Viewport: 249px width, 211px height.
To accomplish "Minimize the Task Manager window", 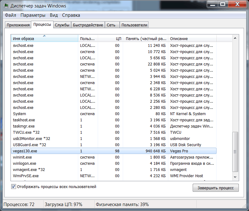I will coord(213,4).
